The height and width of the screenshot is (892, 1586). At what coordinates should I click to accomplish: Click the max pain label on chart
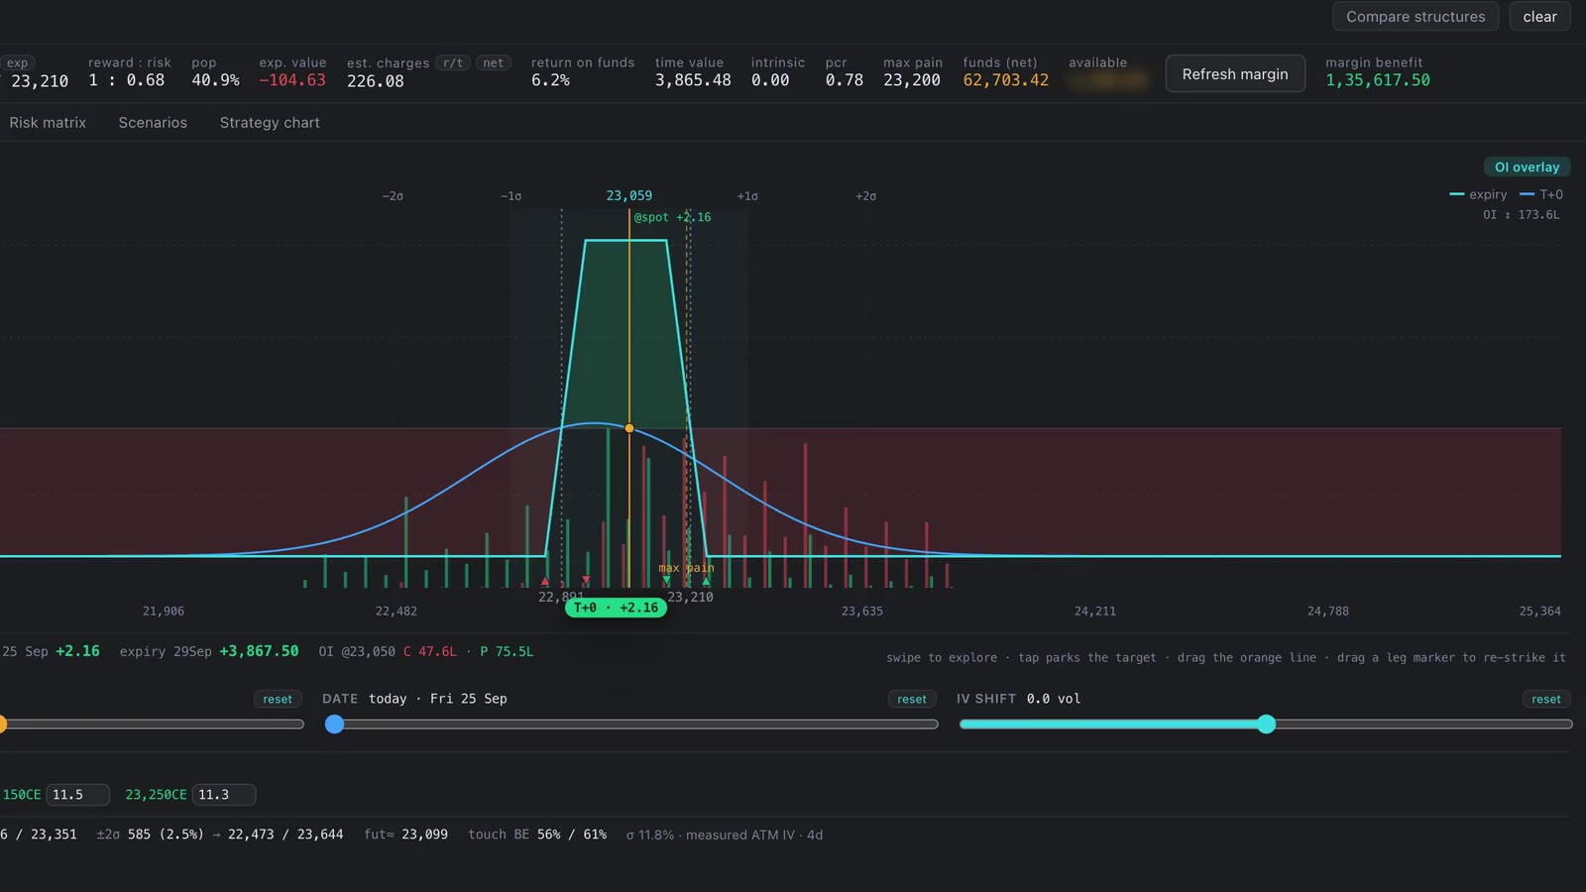pos(686,568)
